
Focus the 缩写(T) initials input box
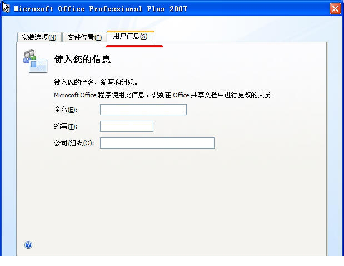(127, 126)
